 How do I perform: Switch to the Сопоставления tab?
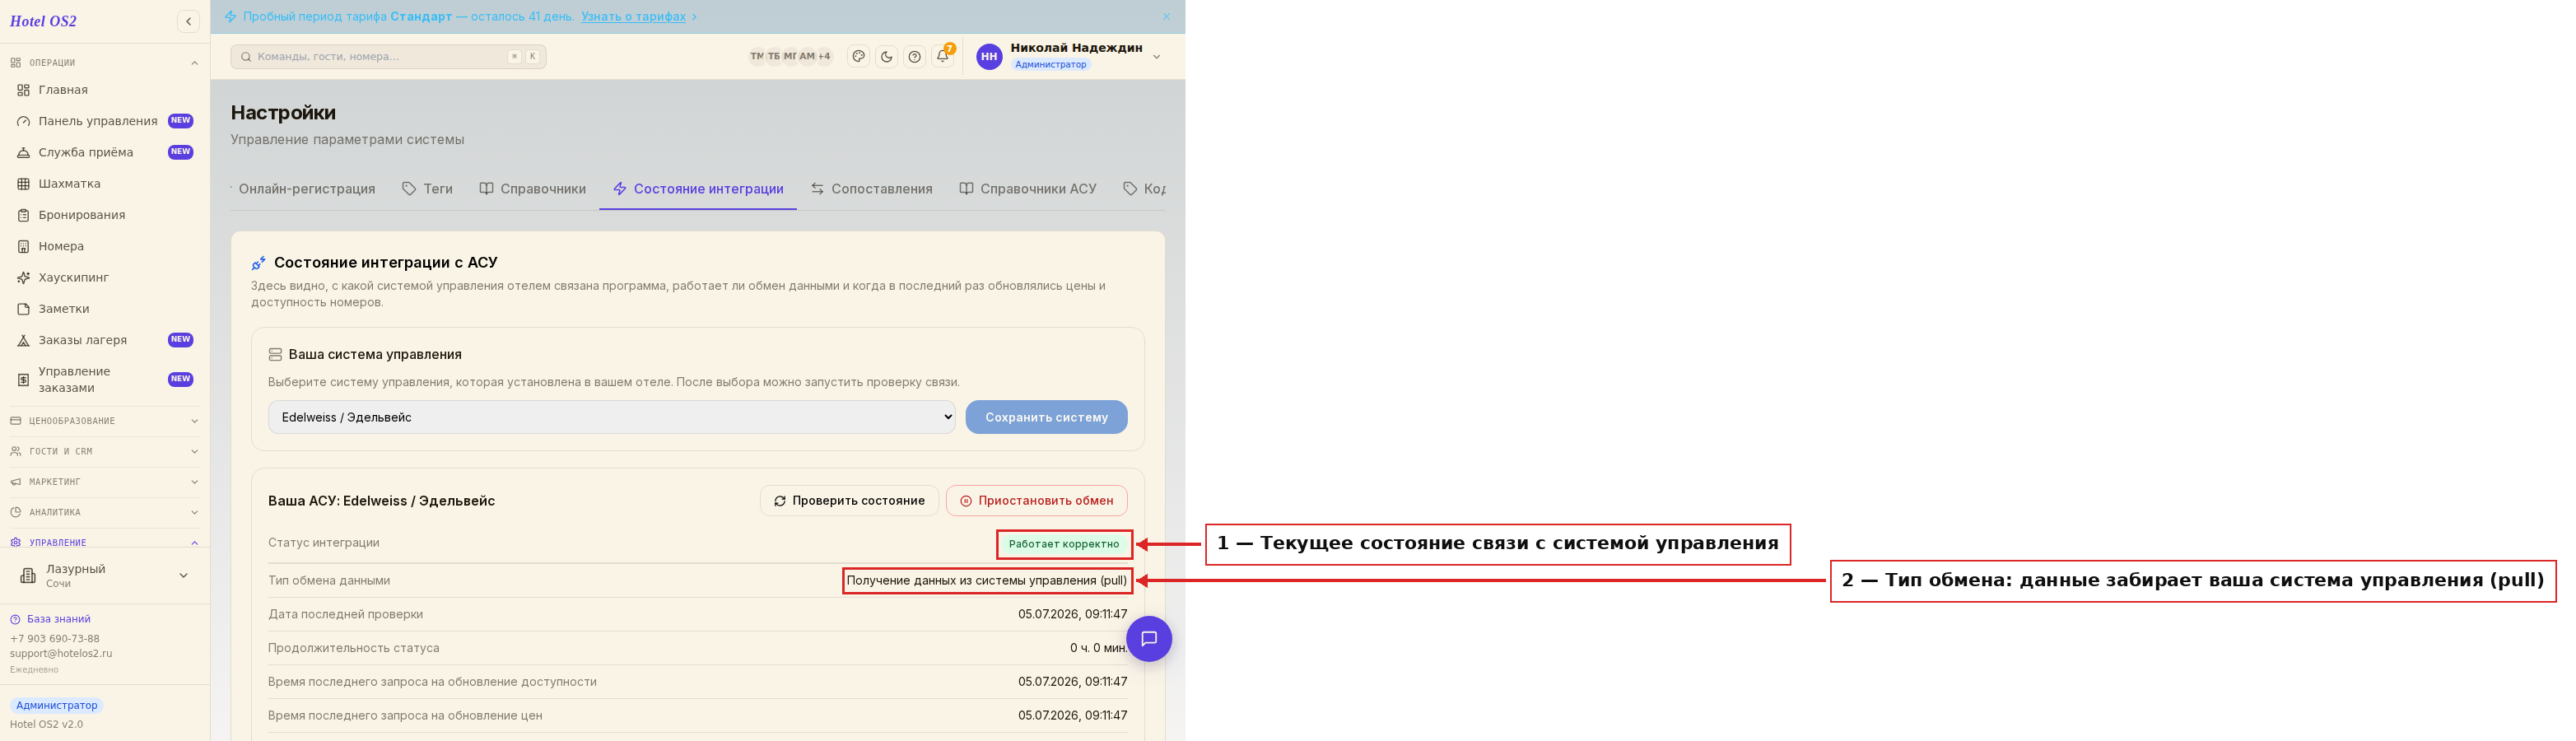(x=871, y=189)
